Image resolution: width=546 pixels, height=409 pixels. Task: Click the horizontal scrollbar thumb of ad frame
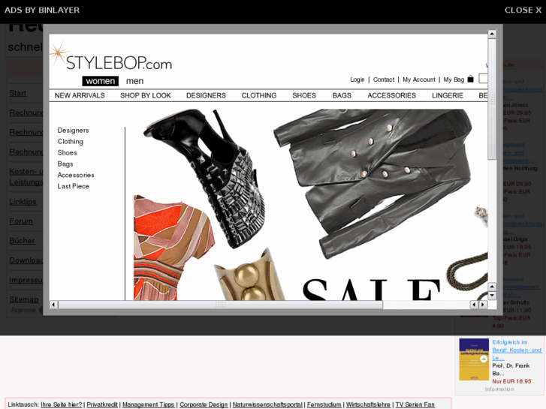[220, 305]
